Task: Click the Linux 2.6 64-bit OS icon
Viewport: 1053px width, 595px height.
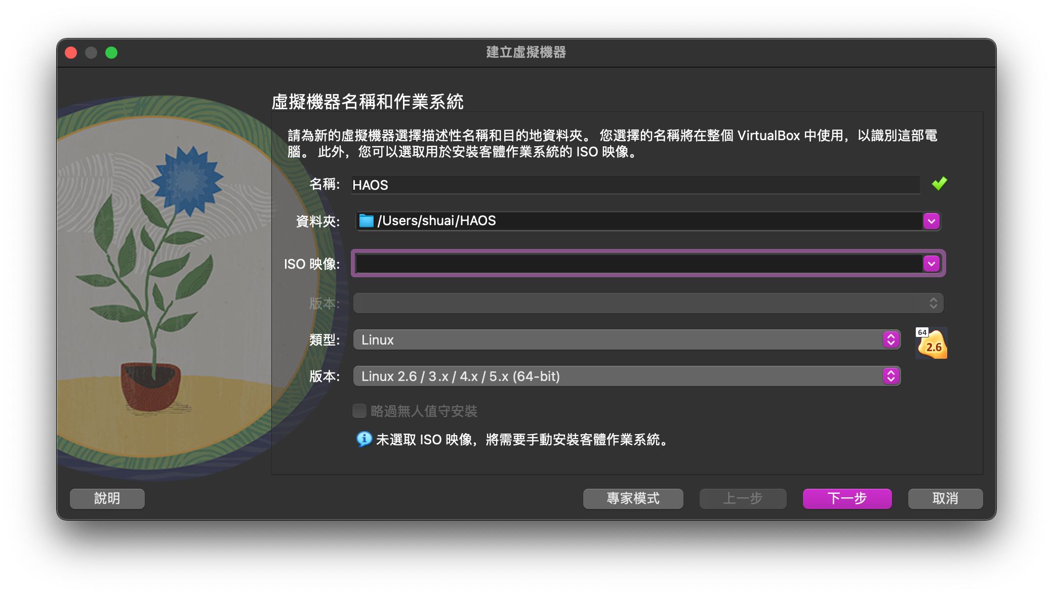Action: [x=931, y=343]
